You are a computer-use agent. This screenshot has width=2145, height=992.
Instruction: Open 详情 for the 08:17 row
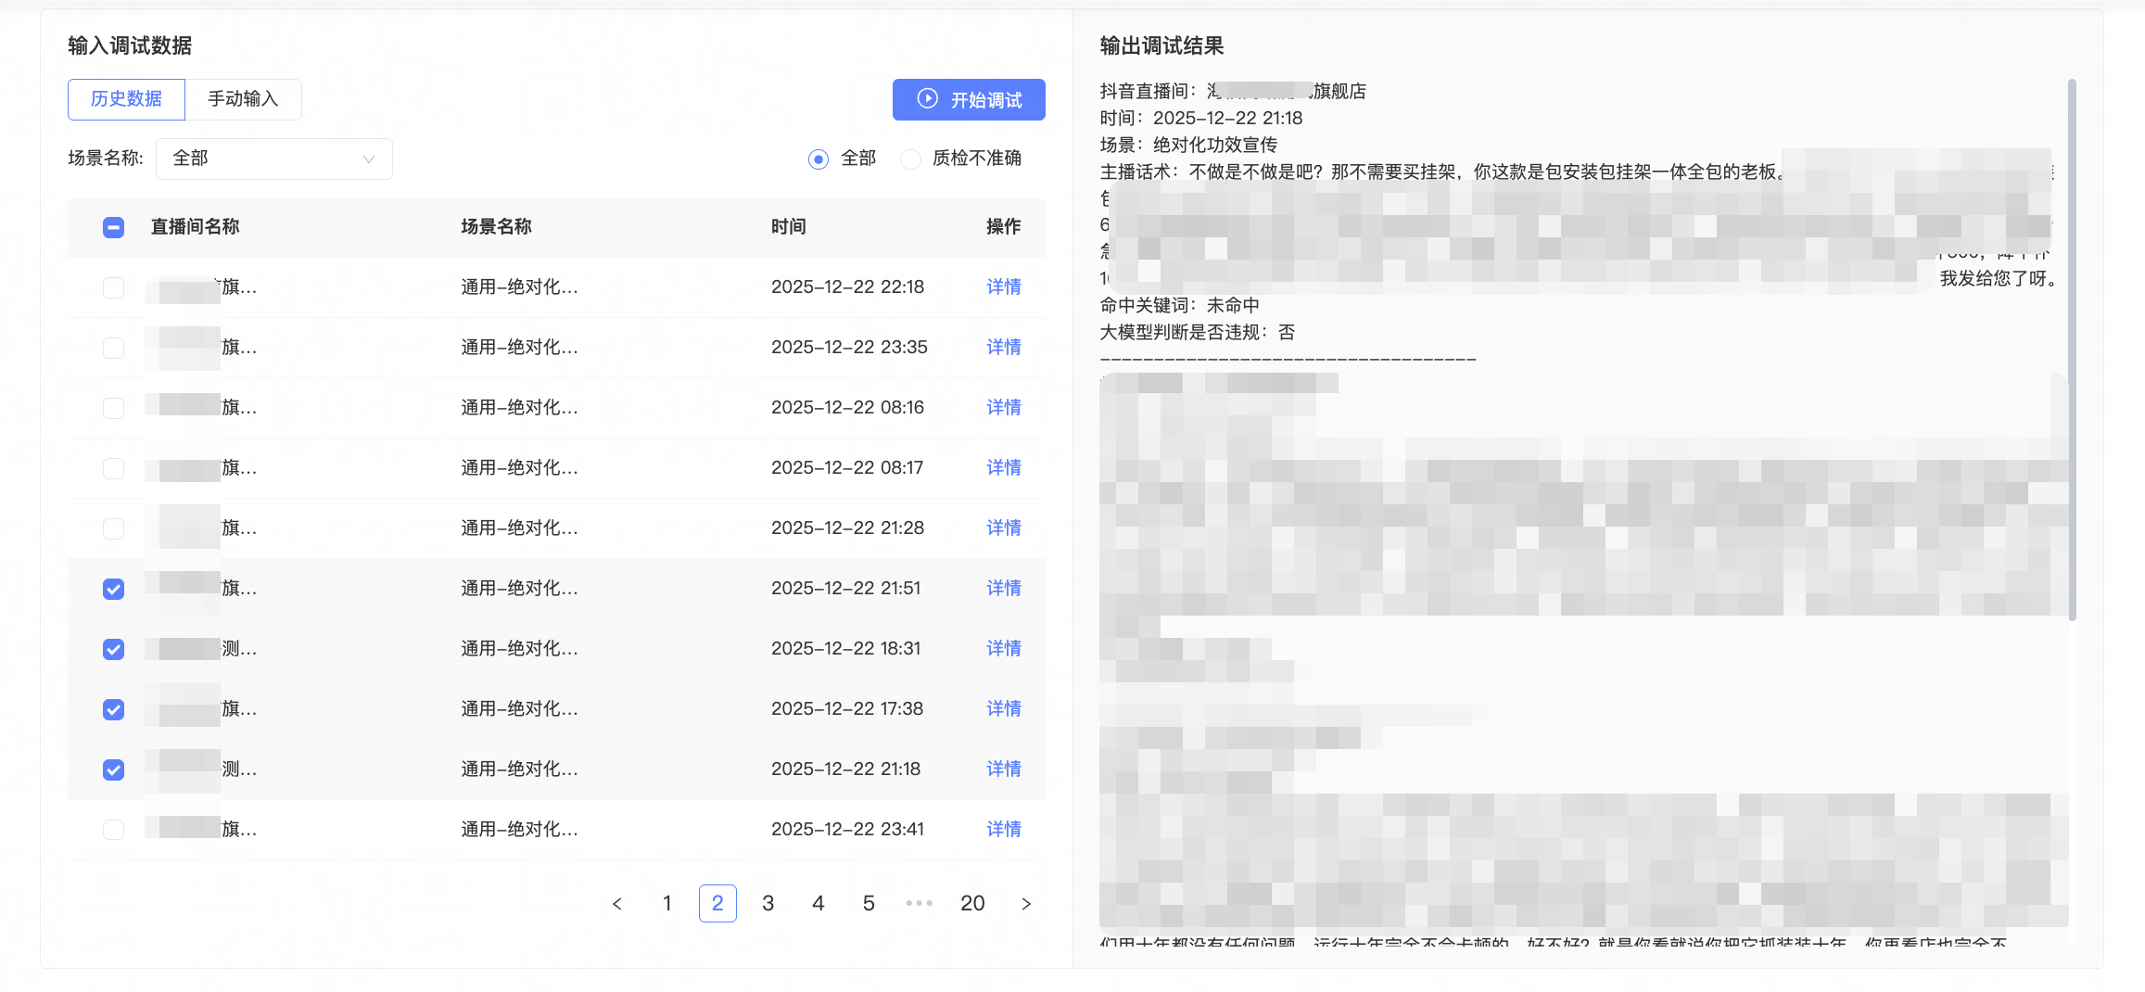(1004, 468)
